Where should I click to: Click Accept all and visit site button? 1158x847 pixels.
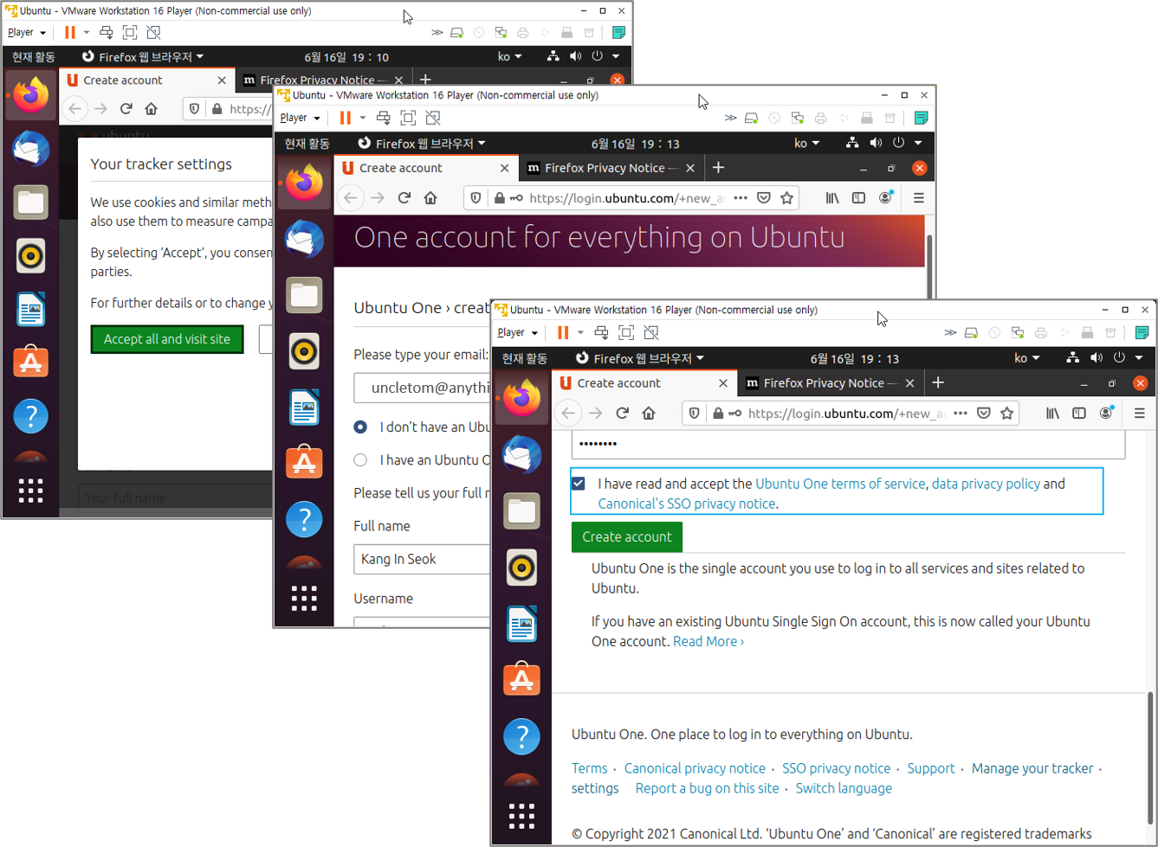pos(167,339)
